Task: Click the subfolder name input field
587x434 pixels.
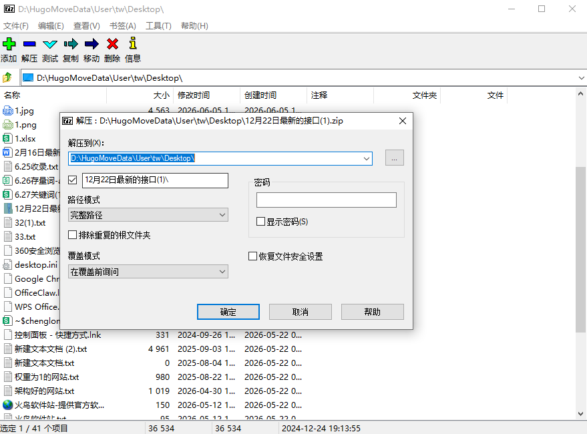Action: click(x=155, y=180)
